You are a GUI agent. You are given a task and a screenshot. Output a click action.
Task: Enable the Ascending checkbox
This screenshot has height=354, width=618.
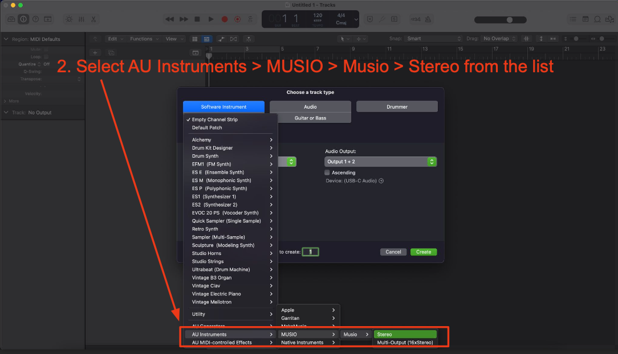coord(327,172)
